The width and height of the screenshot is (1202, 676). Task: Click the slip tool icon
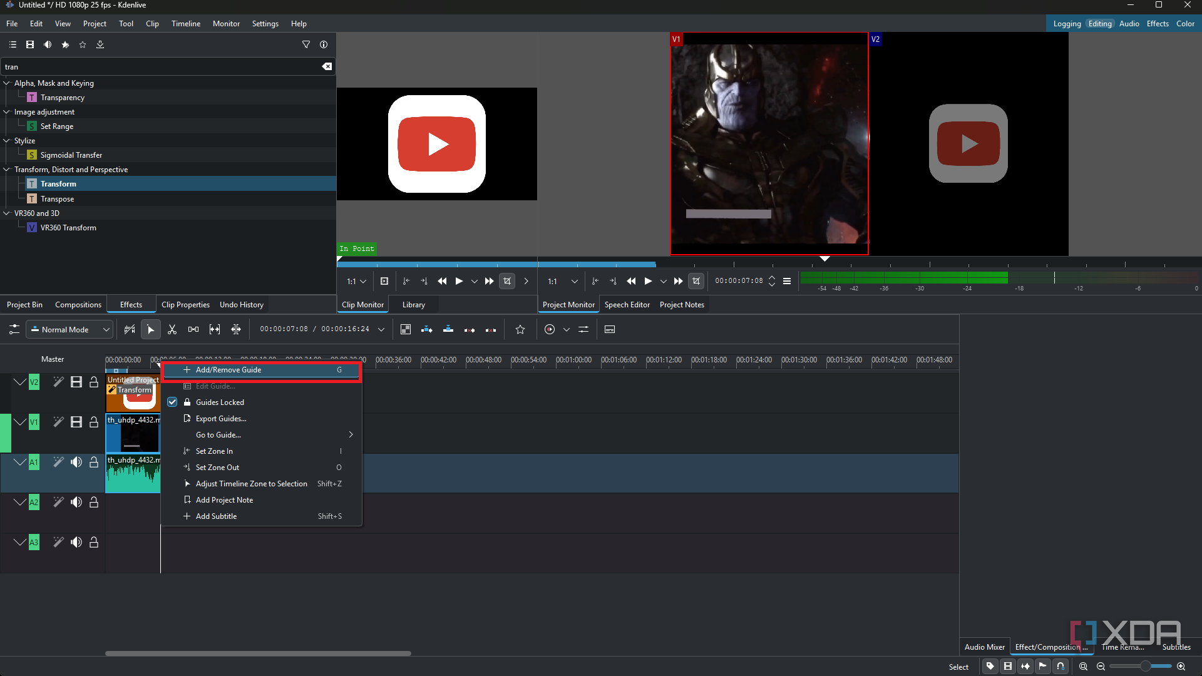(215, 329)
